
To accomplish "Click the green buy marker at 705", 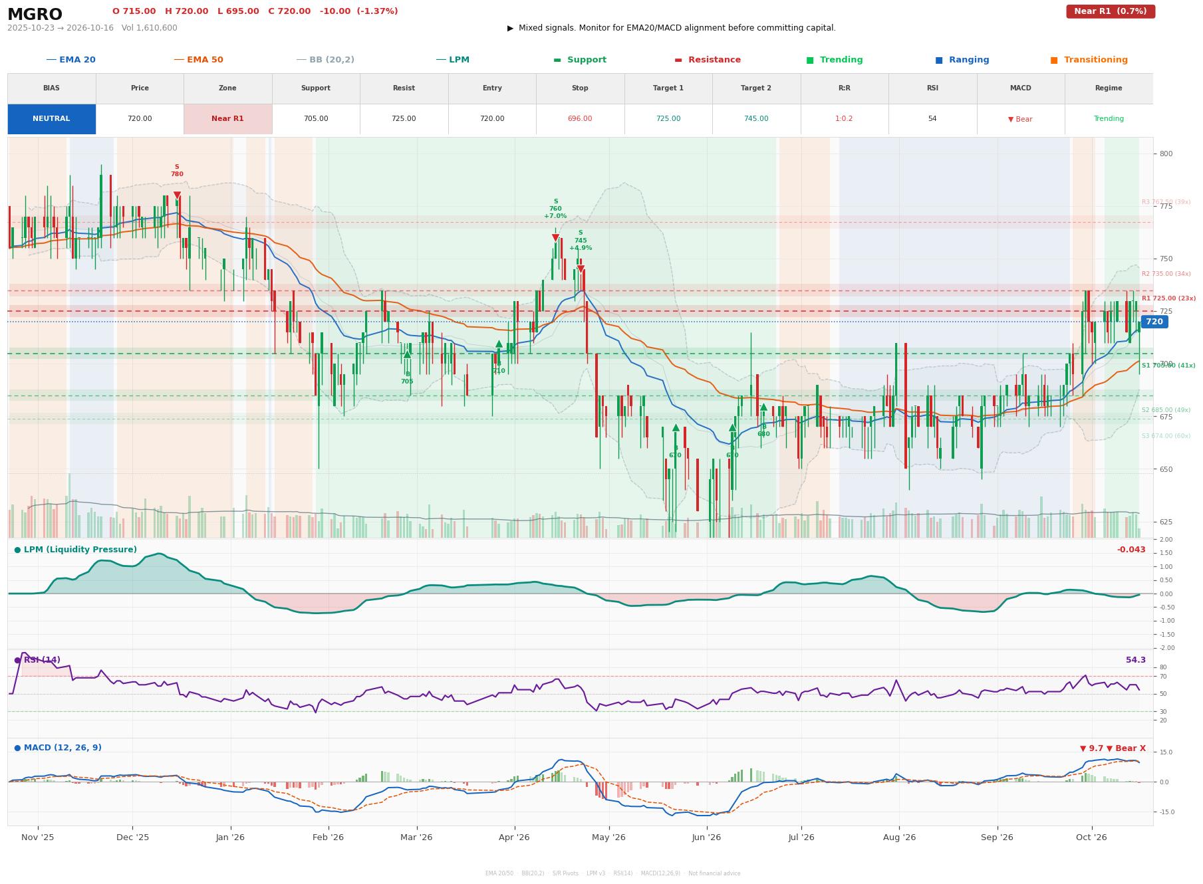I will (x=407, y=354).
